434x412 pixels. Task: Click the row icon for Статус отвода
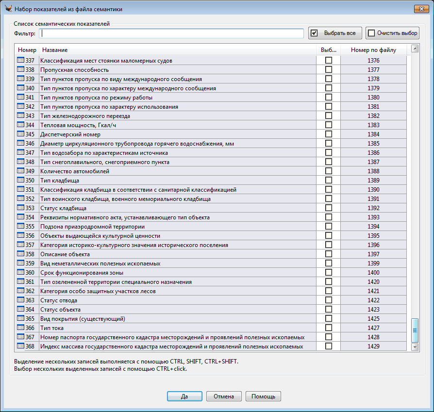[x=20, y=300]
